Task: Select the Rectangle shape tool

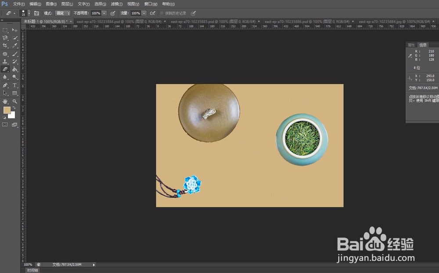Action: [14, 93]
